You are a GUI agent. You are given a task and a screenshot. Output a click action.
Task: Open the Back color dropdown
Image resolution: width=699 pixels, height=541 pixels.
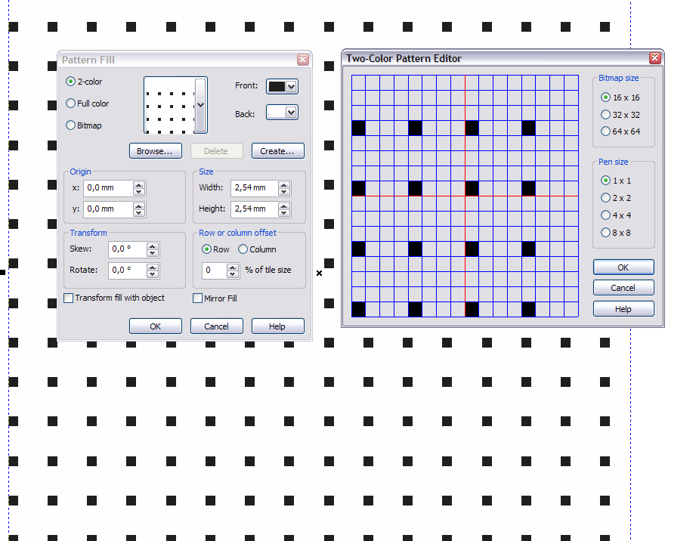click(291, 113)
